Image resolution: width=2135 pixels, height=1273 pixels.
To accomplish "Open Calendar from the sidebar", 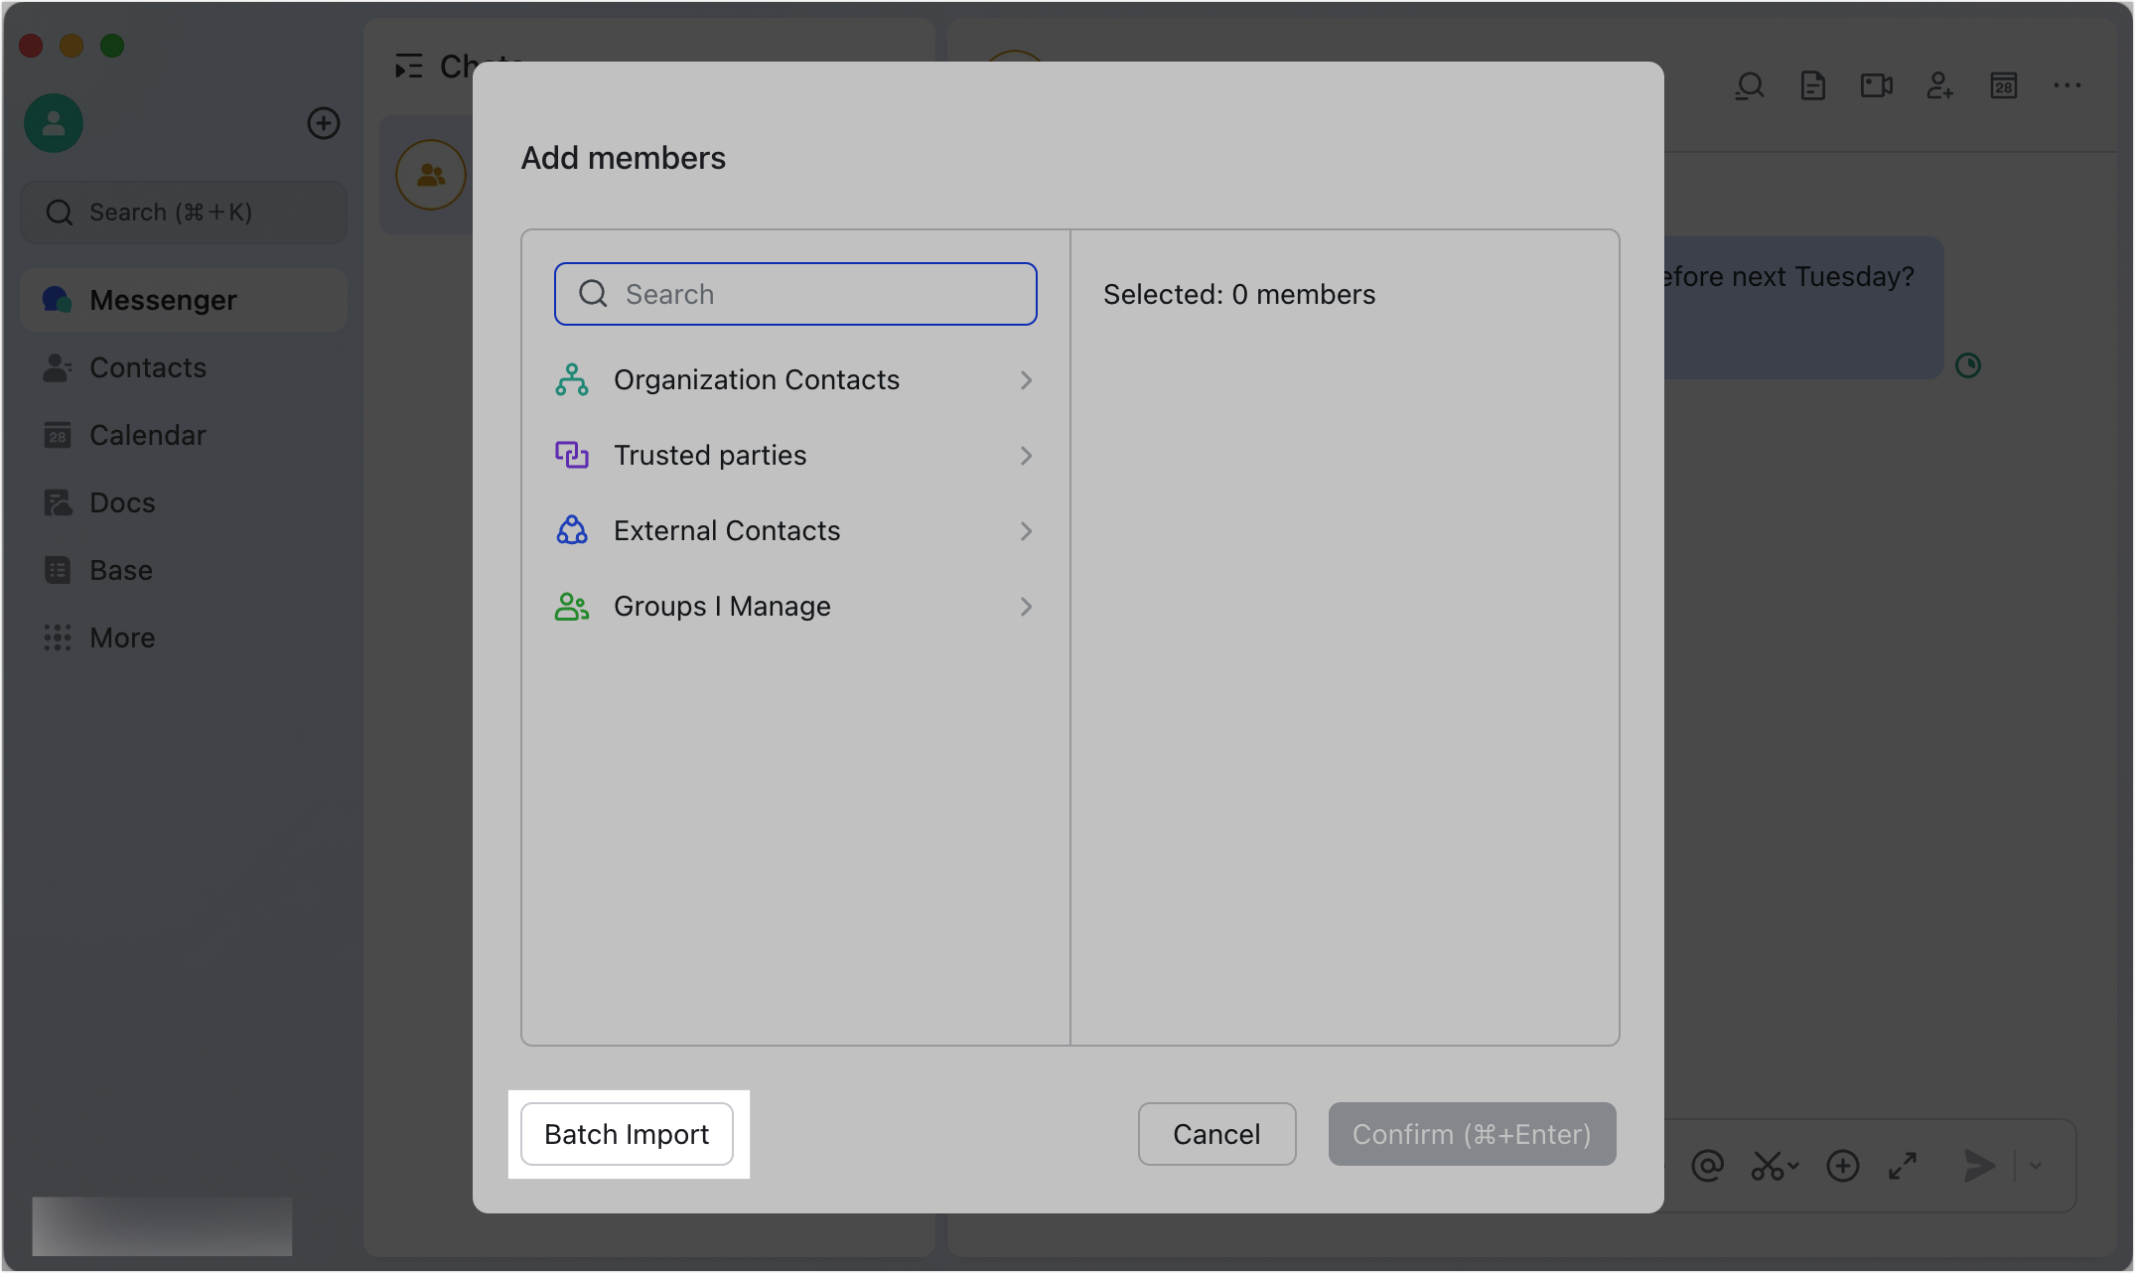I will click(148, 435).
